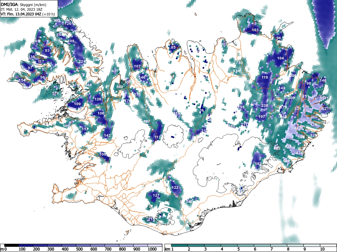Click the value 238 on the map
Viewport: 337px width, 252px height.
click(x=265, y=106)
